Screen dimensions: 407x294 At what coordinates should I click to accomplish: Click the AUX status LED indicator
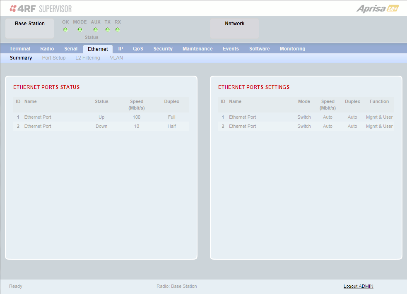coord(96,30)
